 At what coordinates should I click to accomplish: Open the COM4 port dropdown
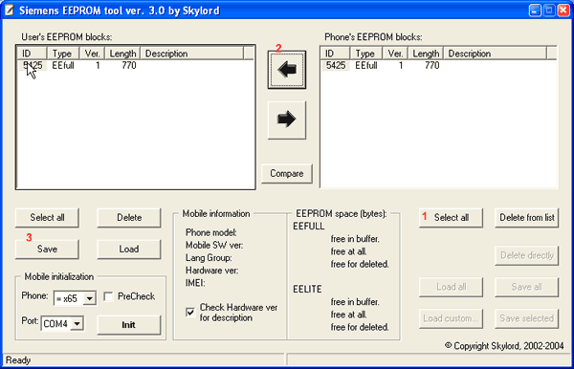pyautogui.click(x=77, y=324)
